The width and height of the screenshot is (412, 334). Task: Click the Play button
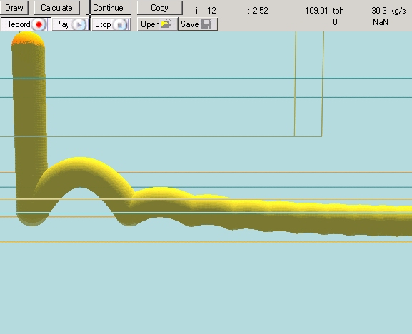tap(70, 24)
